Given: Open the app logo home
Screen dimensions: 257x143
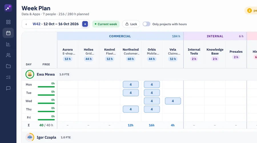Looking at the screenshot, I should click(8, 8).
